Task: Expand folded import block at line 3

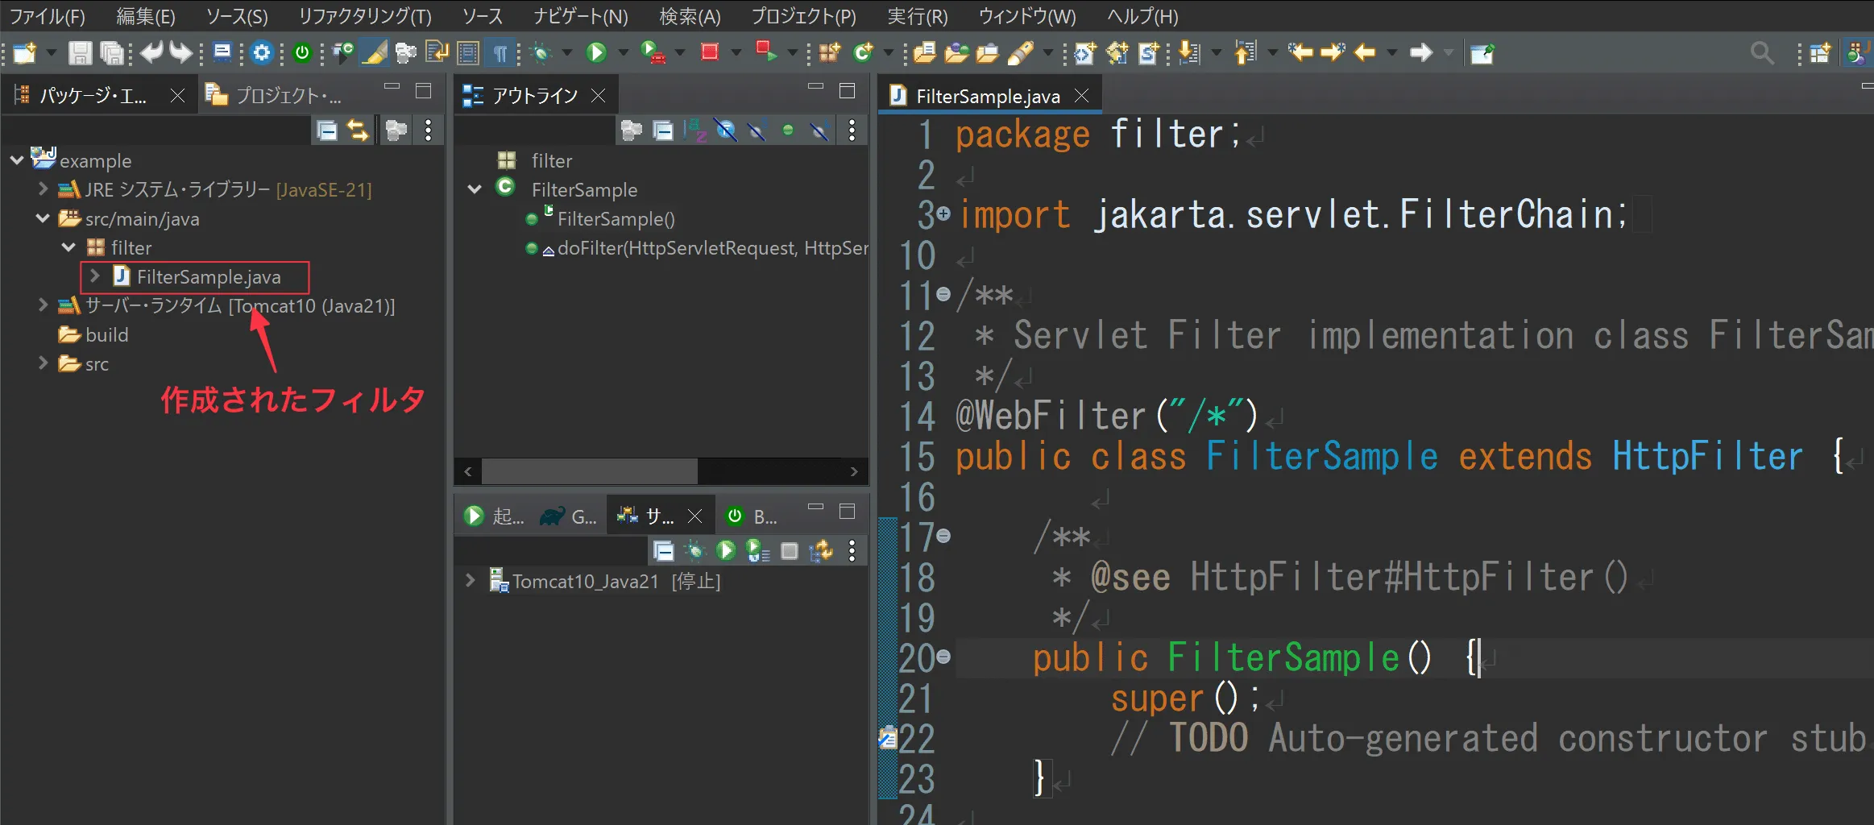Action: (943, 214)
